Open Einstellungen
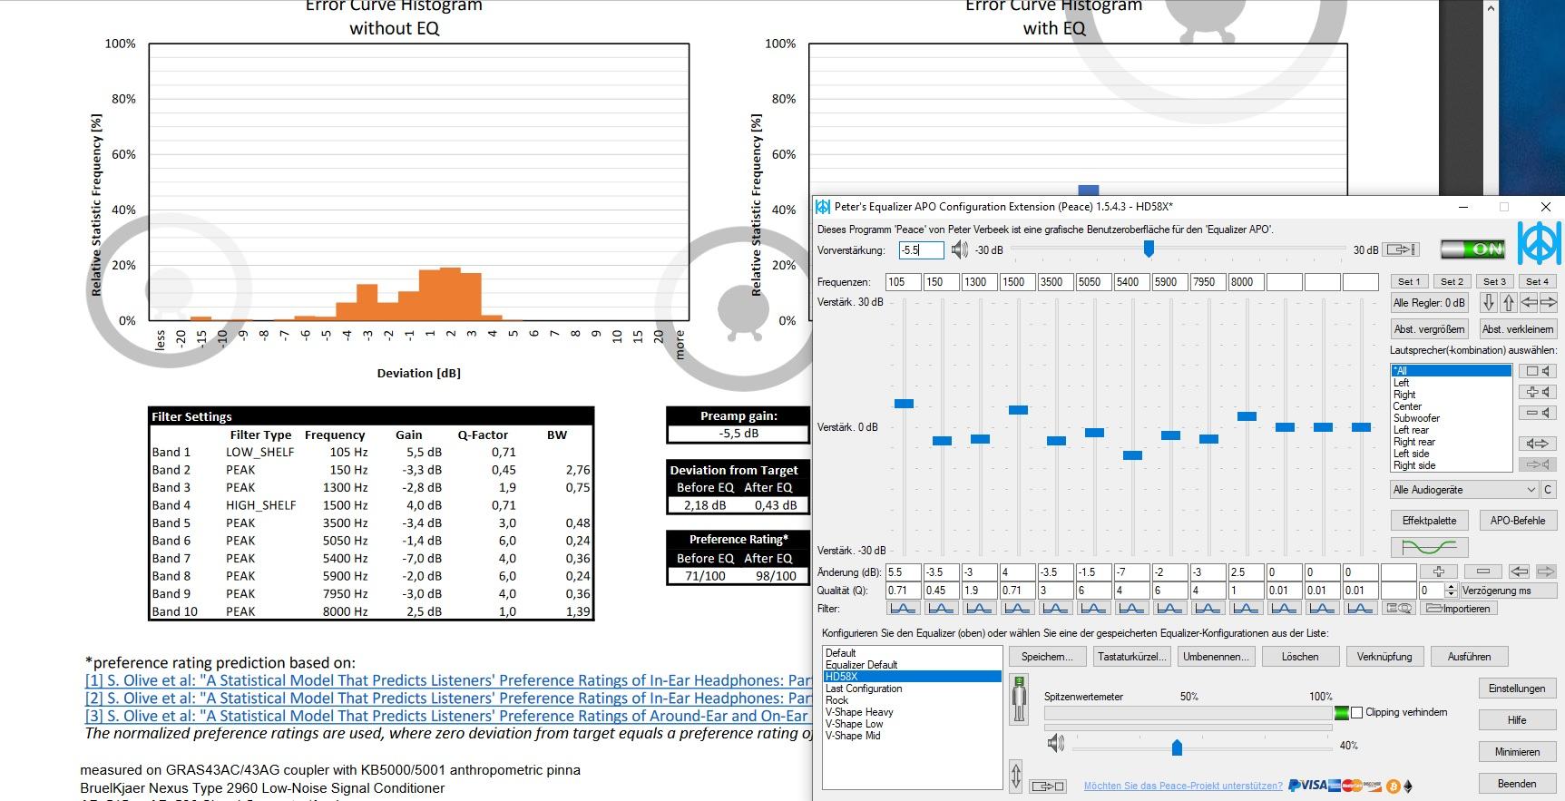Screen dimensions: 1565x801 1517,689
